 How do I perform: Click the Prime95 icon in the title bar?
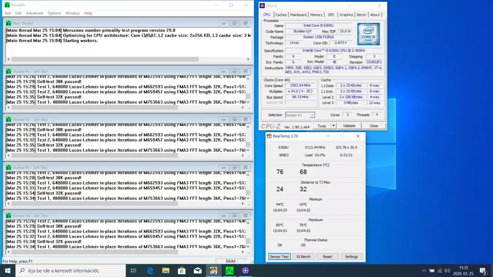click(7, 5)
